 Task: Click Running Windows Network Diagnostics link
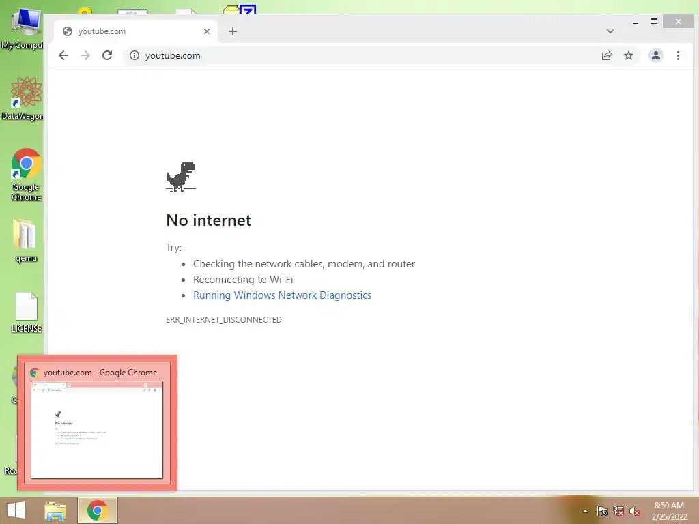pyautogui.click(x=282, y=295)
